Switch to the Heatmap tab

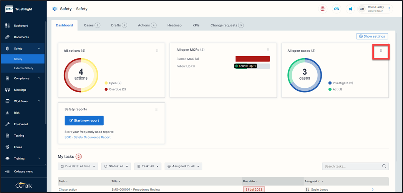click(174, 25)
